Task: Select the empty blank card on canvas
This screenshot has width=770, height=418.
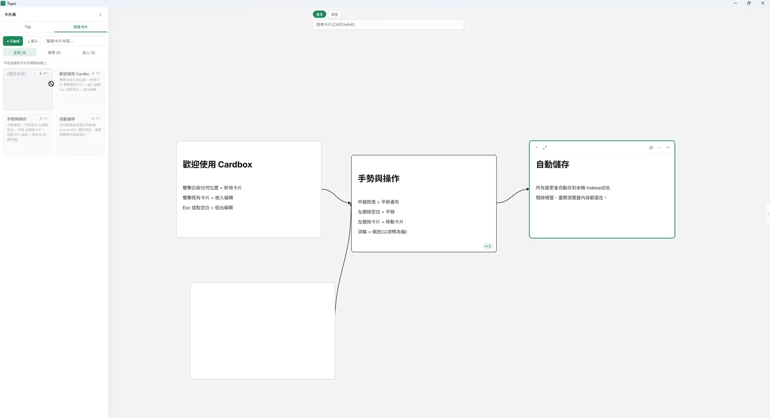Action: 263,331
